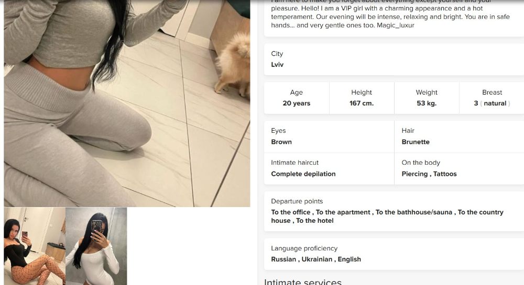This screenshot has width=524, height=285.
Task: Select the thumbnail with the white outfit
Action: (96, 246)
